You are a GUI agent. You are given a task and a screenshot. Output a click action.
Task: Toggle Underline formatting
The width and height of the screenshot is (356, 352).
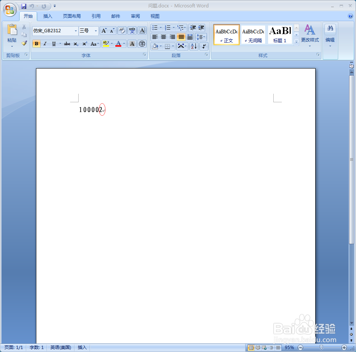pyautogui.click(x=54, y=44)
